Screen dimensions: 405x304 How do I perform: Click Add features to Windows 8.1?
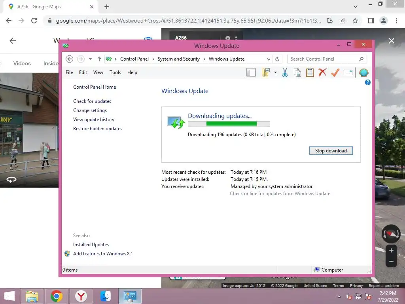(x=103, y=254)
